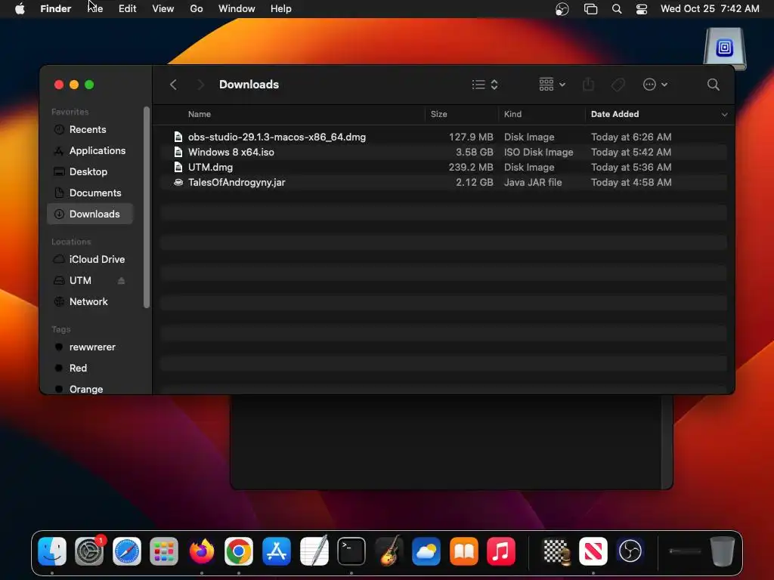Open Terminal from the Dock

point(351,551)
